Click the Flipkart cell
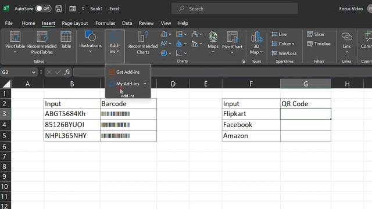The image size is (372, 209). pyautogui.click(x=251, y=114)
